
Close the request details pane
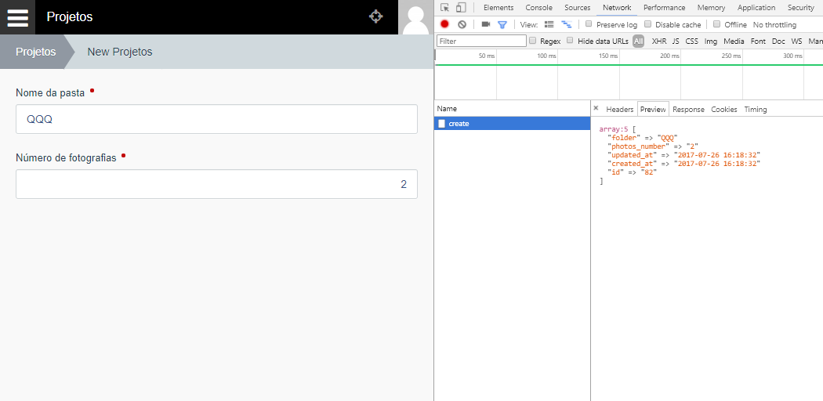[596, 108]
